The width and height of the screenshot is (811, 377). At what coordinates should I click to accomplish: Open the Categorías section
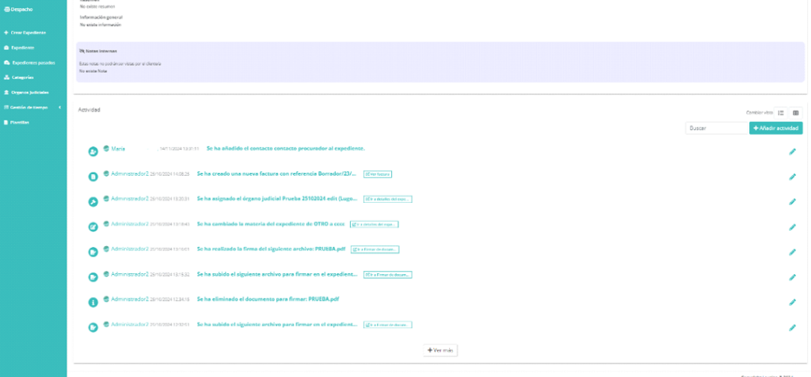(23, 77)
